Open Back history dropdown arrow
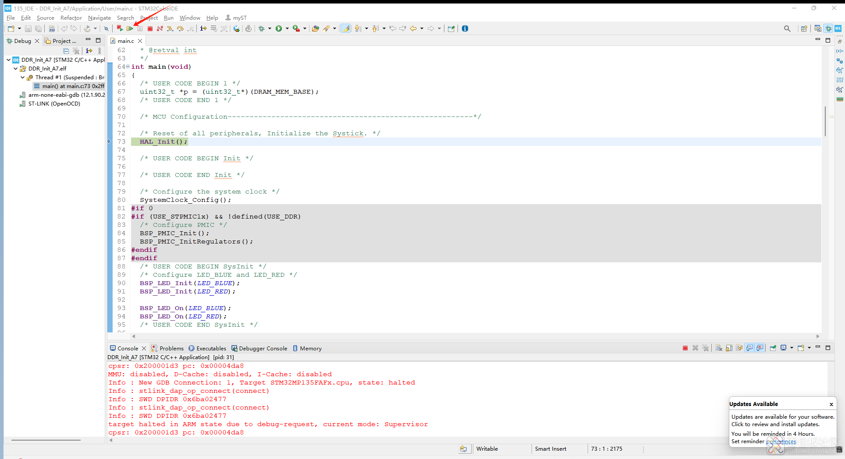The image size is (845, 459). coord(422,28)
